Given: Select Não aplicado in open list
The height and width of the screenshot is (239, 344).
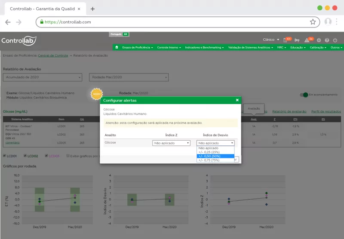Looking at the screenshot, I should tap(215, 148).
